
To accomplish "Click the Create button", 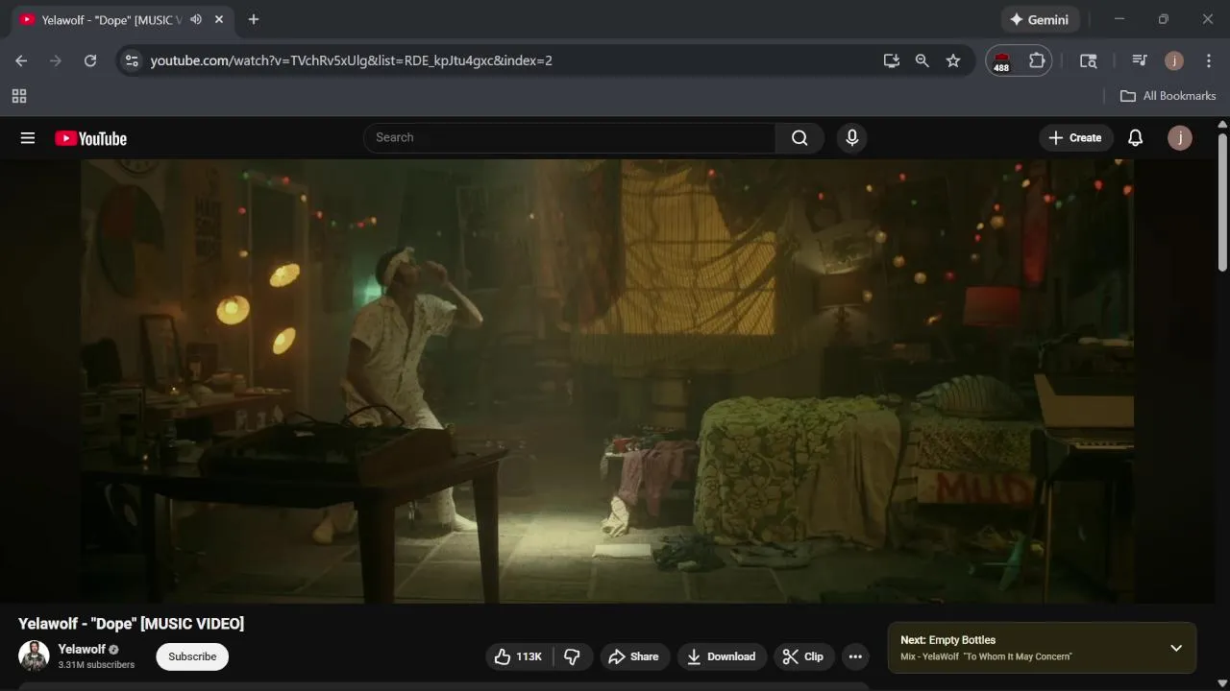I will pos(1076,138).
